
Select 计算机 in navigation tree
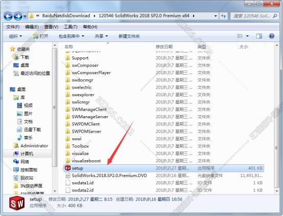click(27, 154)
